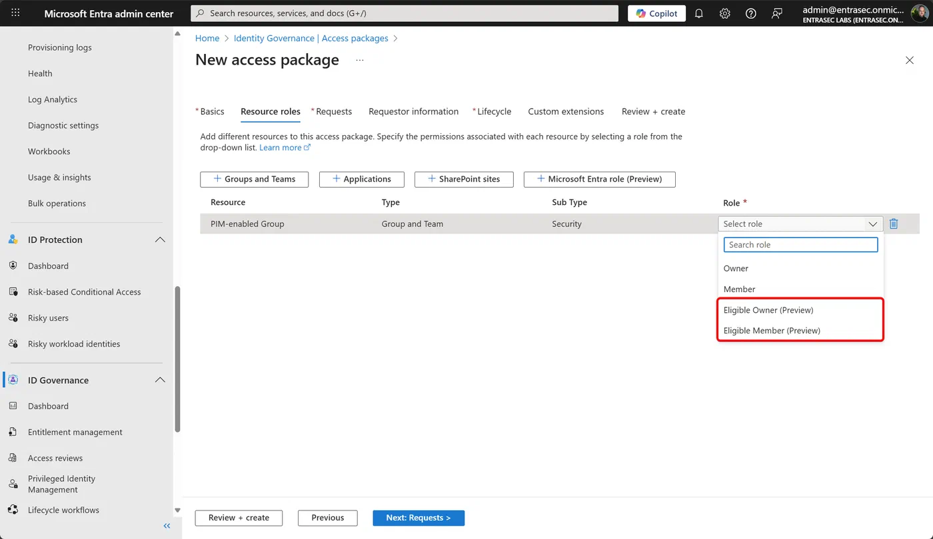Click the Next: Requests button

pos(419,518)
